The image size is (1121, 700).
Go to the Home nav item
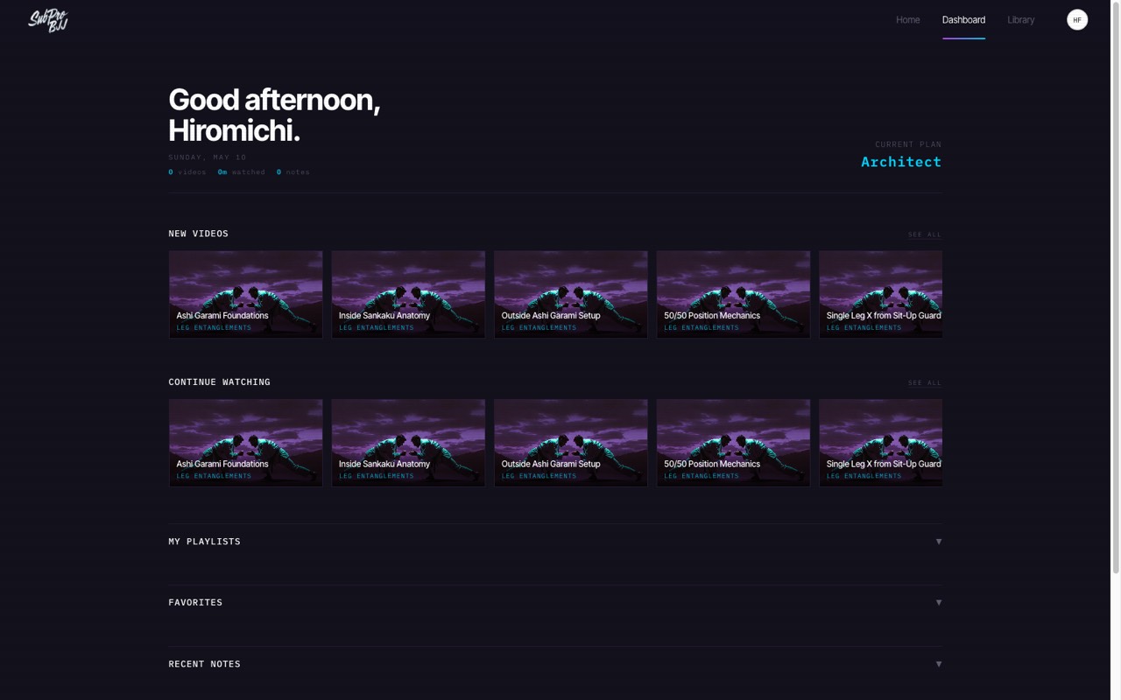point(907,19)
